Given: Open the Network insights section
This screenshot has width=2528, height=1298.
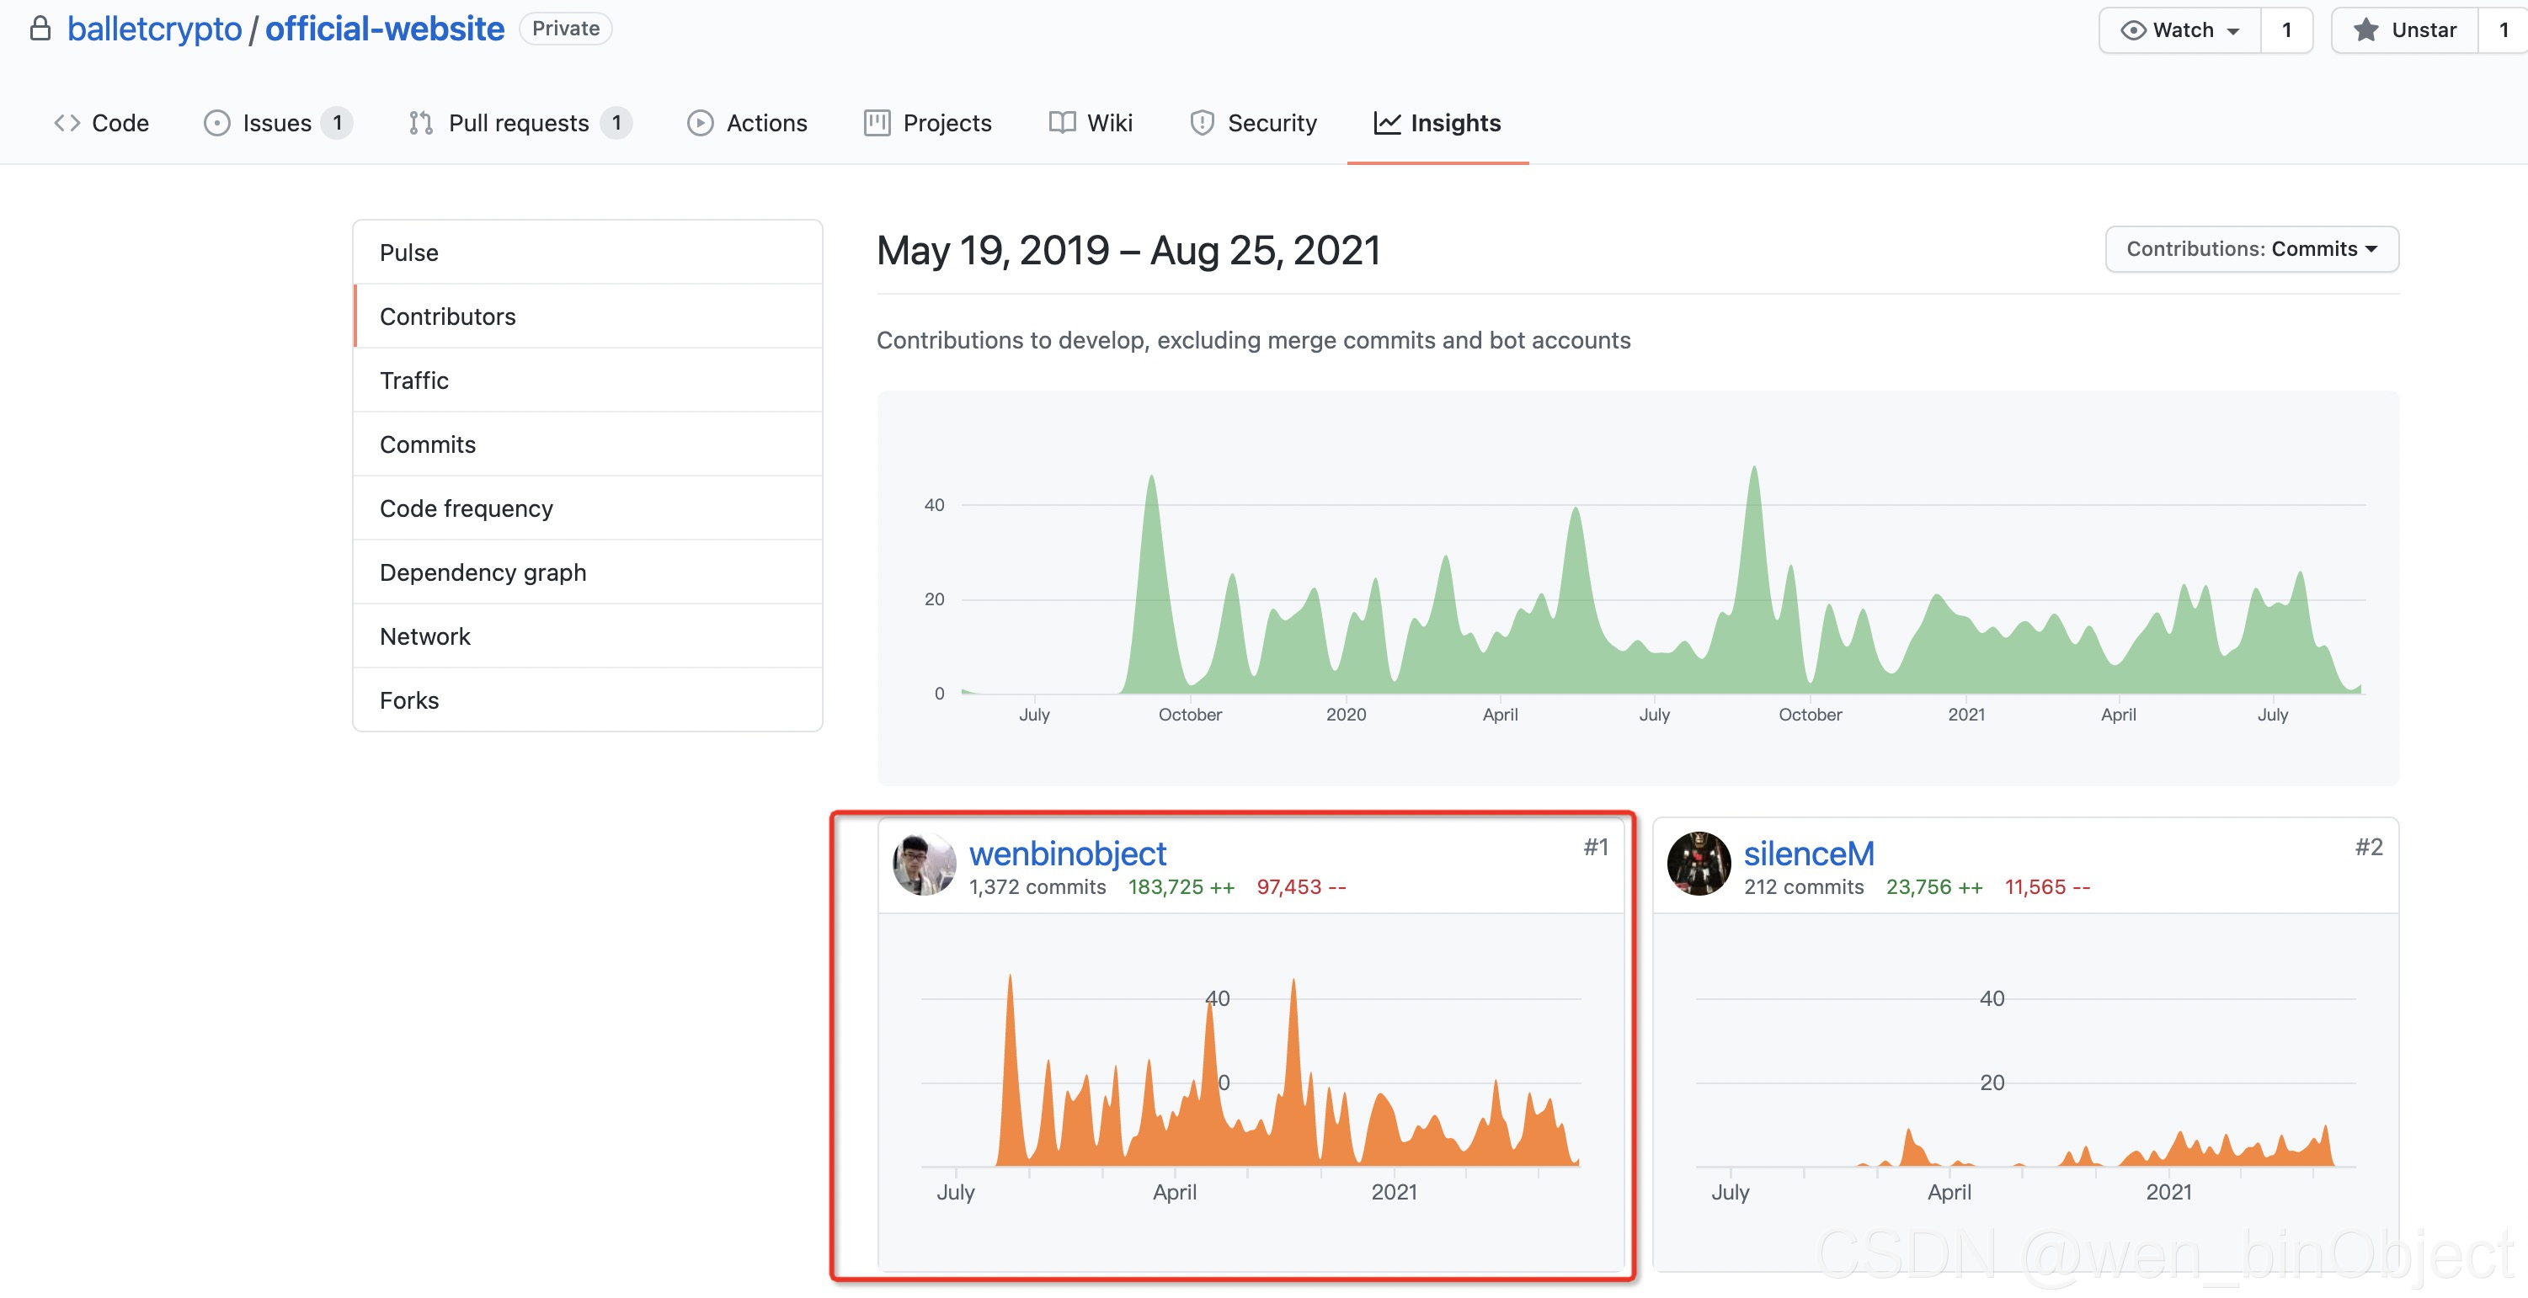Looking at the screenshot, I should (x=424, y=634).
